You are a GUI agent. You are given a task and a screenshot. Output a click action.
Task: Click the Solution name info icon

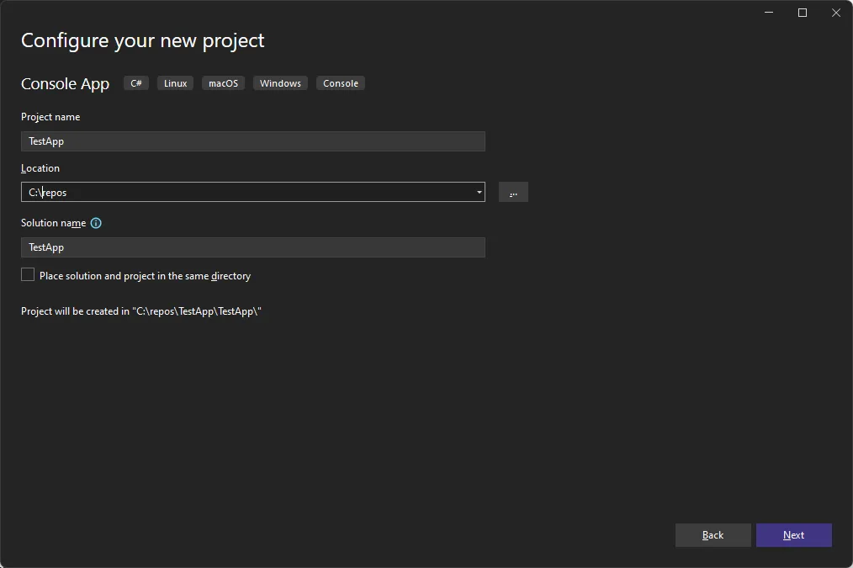pyautogui.click(x=96, y=223)
